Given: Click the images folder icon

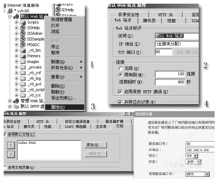Looking at the screenshot, I should pos(23,62).
